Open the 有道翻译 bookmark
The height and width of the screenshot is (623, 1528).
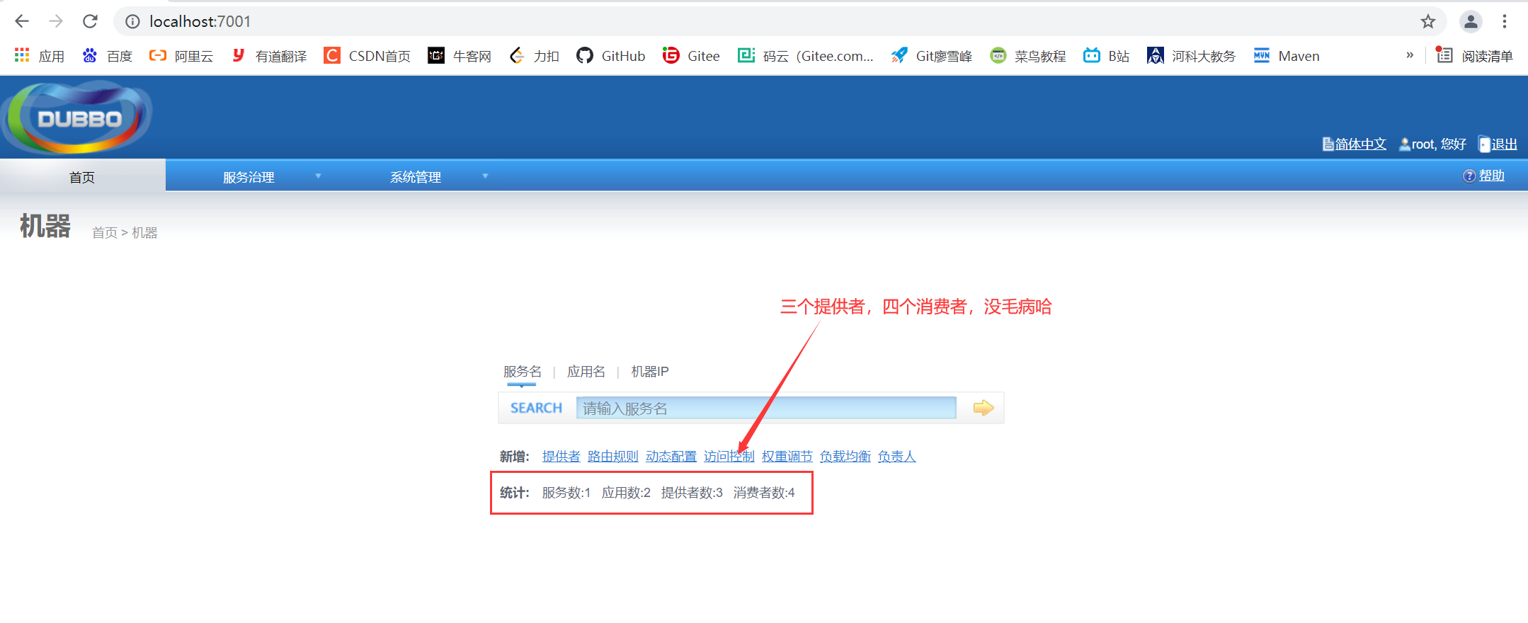coord(269,55)
